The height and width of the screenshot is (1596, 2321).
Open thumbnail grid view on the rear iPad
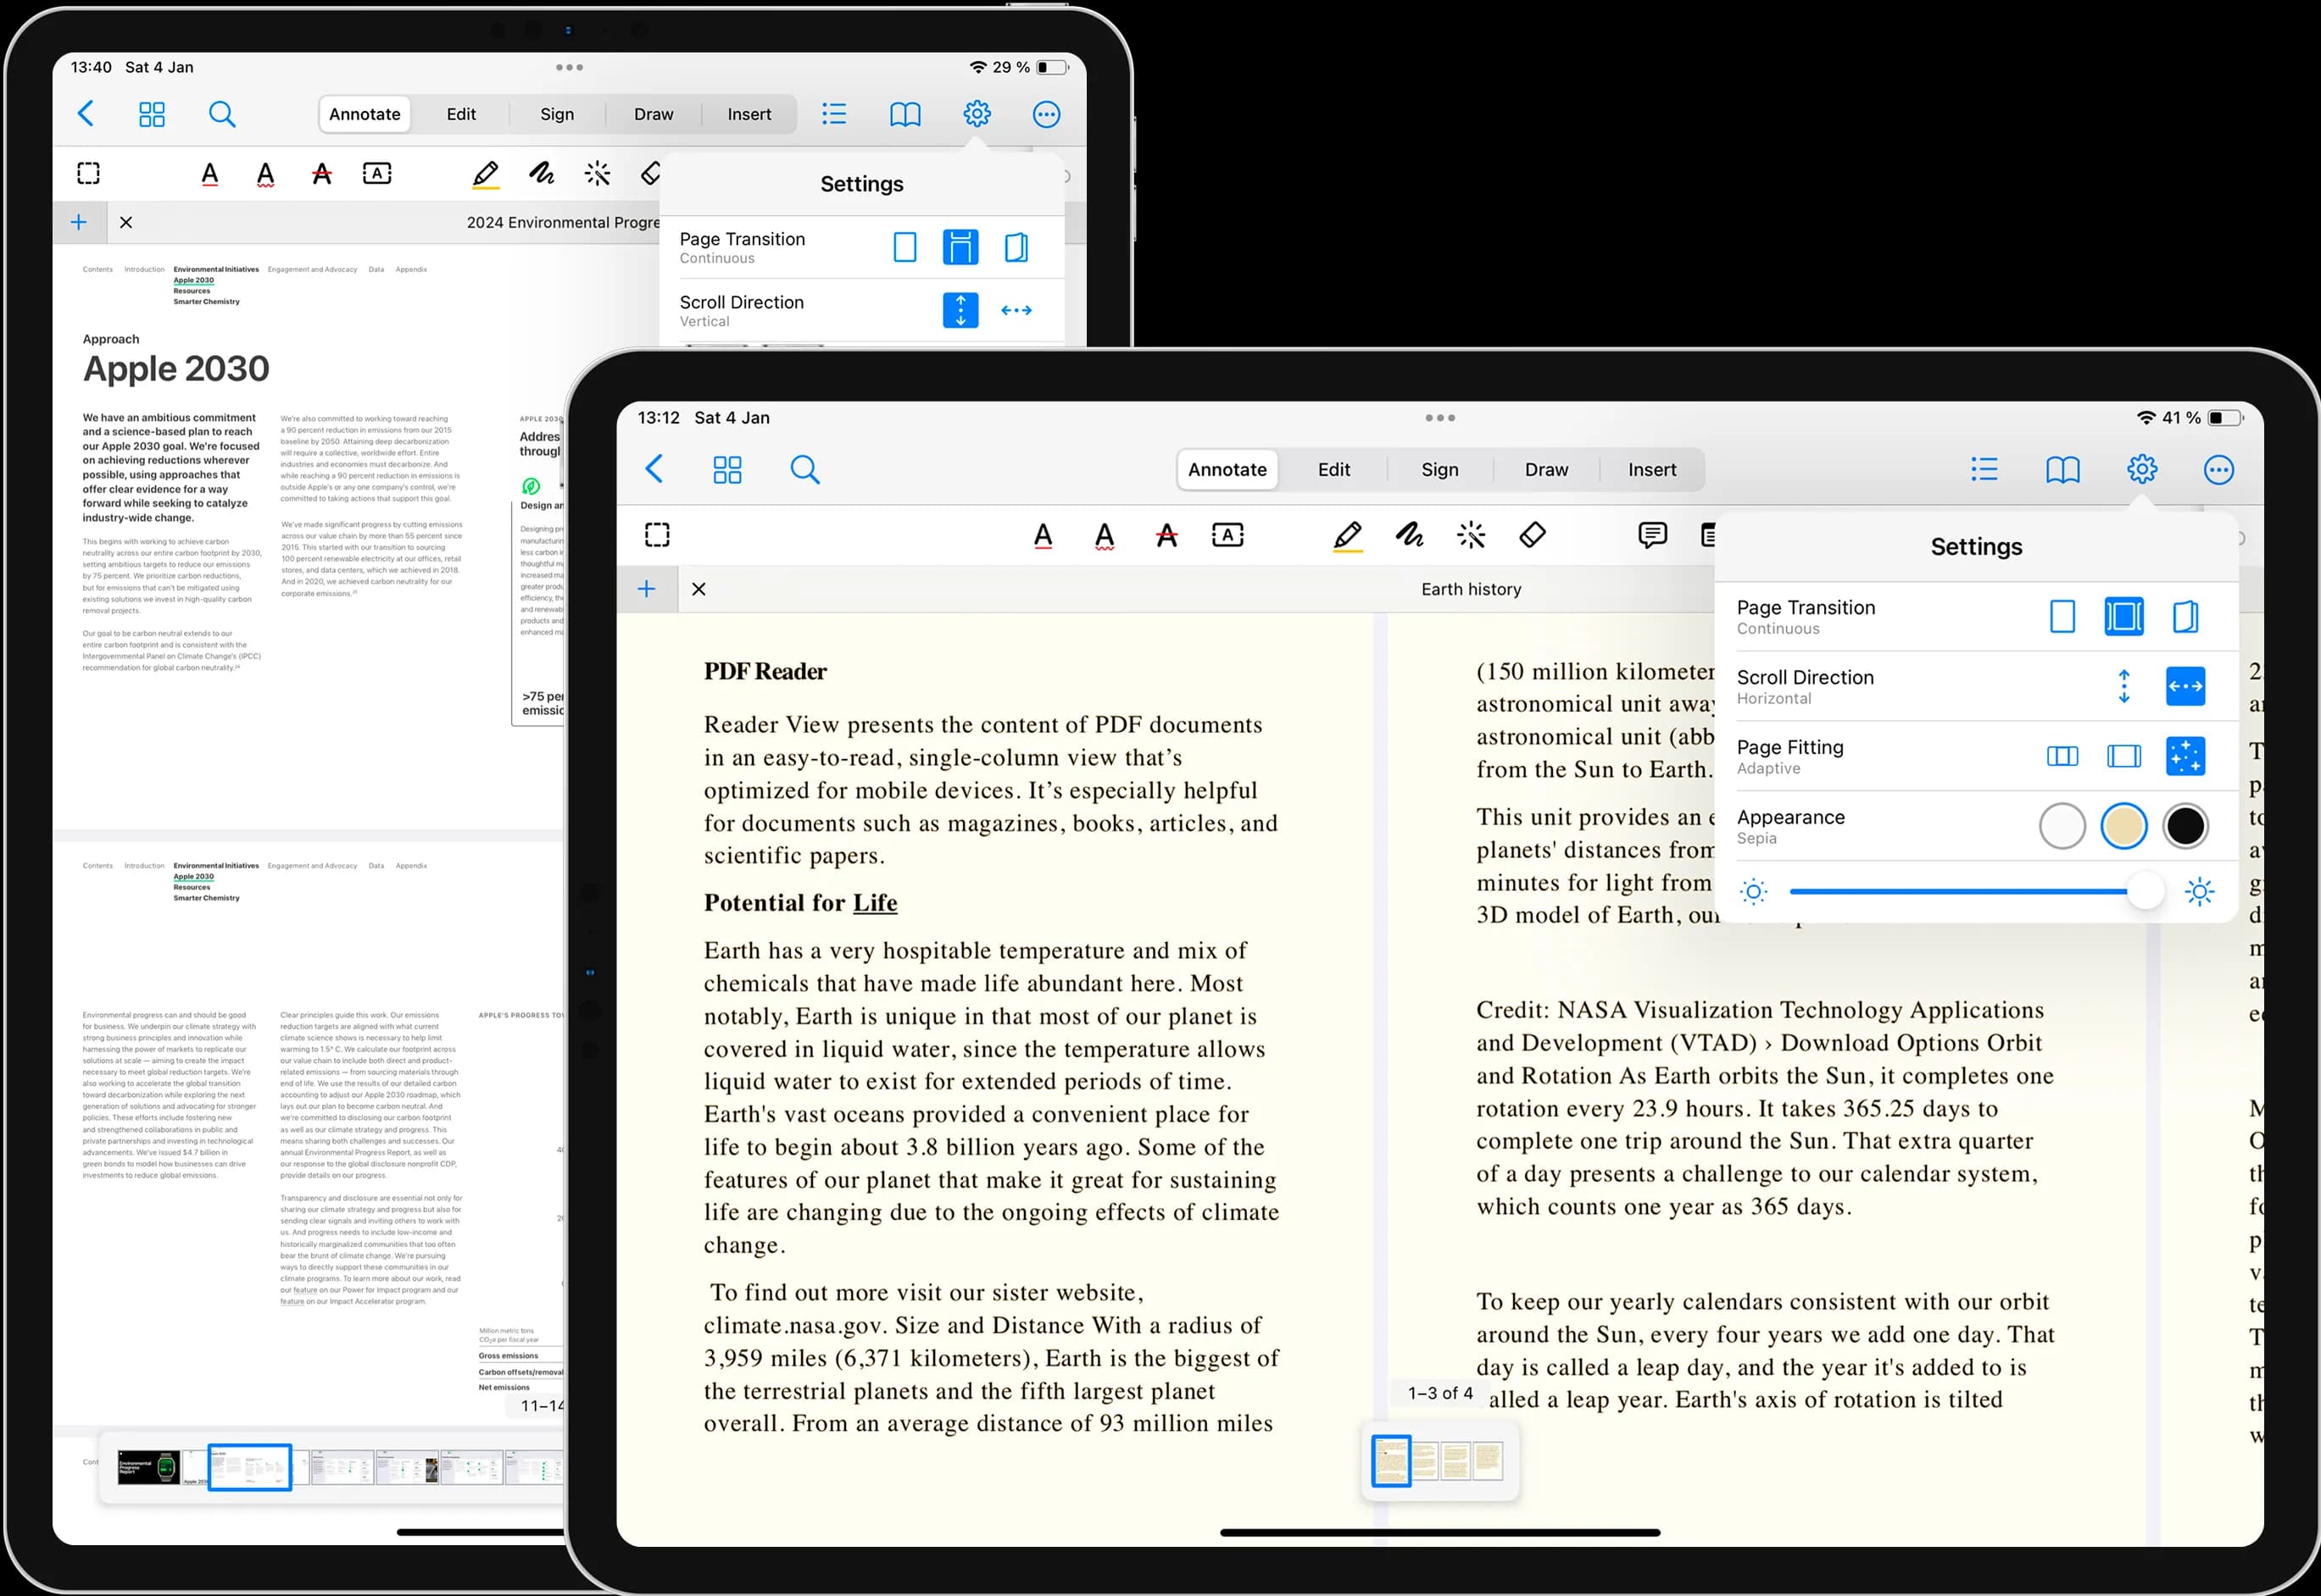coord(152,114)
